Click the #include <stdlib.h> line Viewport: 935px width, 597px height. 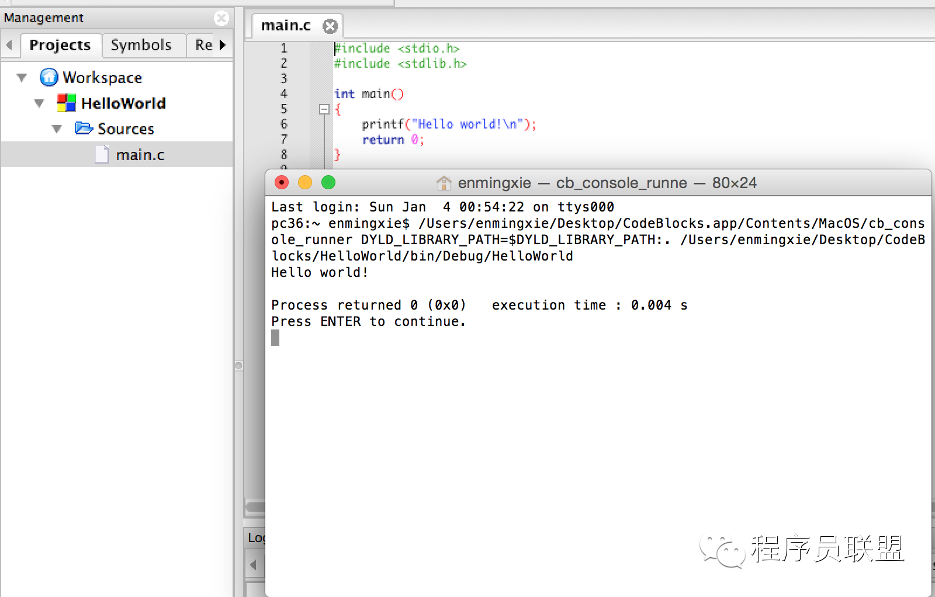(400, 64)
